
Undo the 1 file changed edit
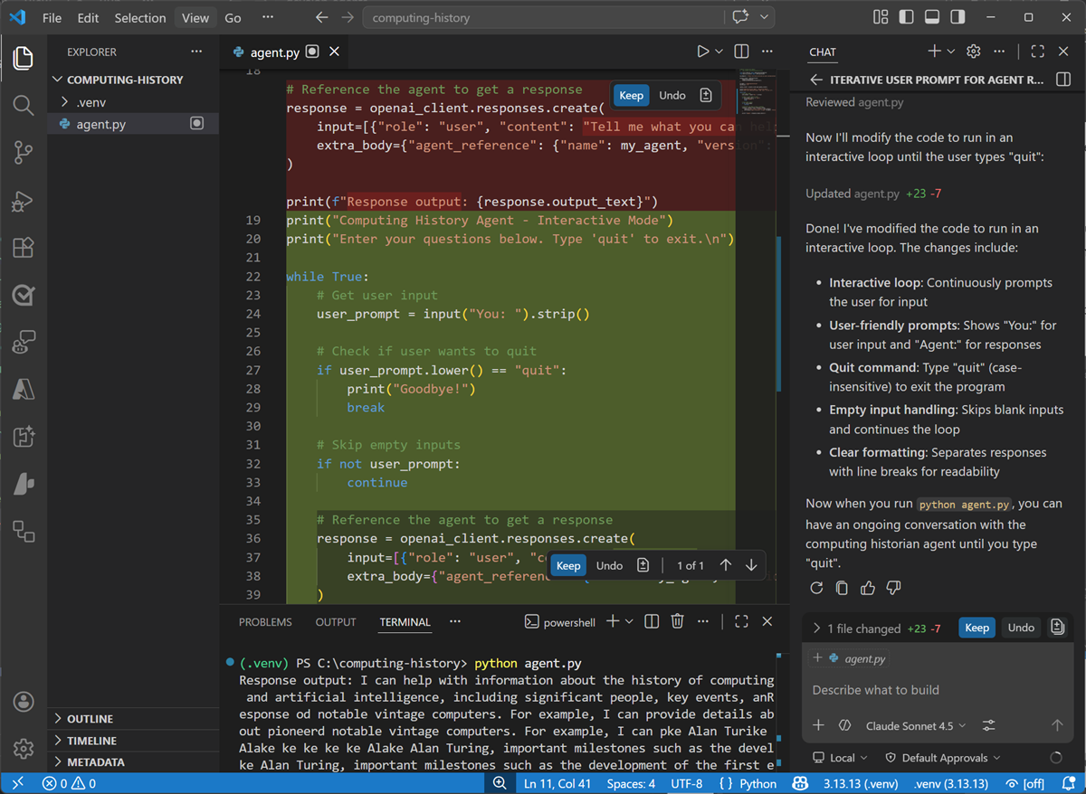(x=1021, y=627)
